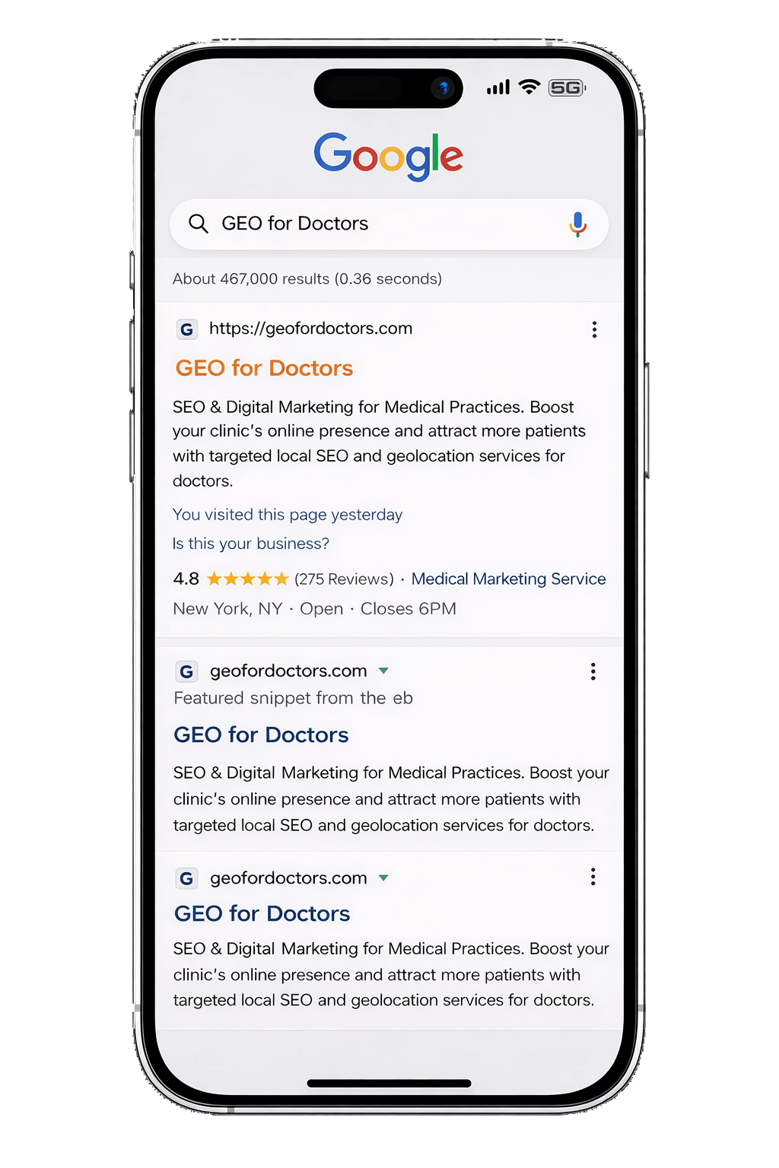Screen dimensions: 779x1168
Task: Open the Medical Marketing Service category link
Action: [x=508, y=579]
